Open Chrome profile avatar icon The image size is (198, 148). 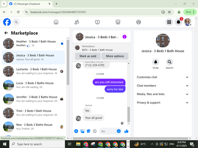click(179, 12)
